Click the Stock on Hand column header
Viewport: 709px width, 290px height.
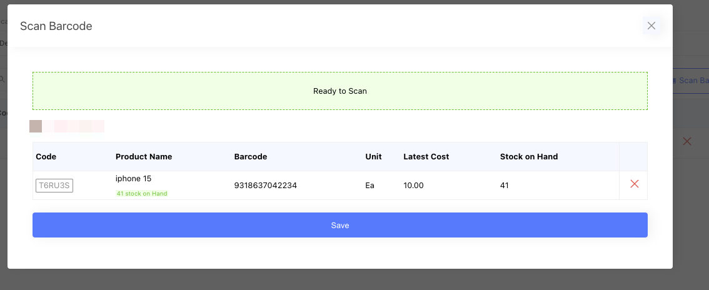[x=529, y=156]
